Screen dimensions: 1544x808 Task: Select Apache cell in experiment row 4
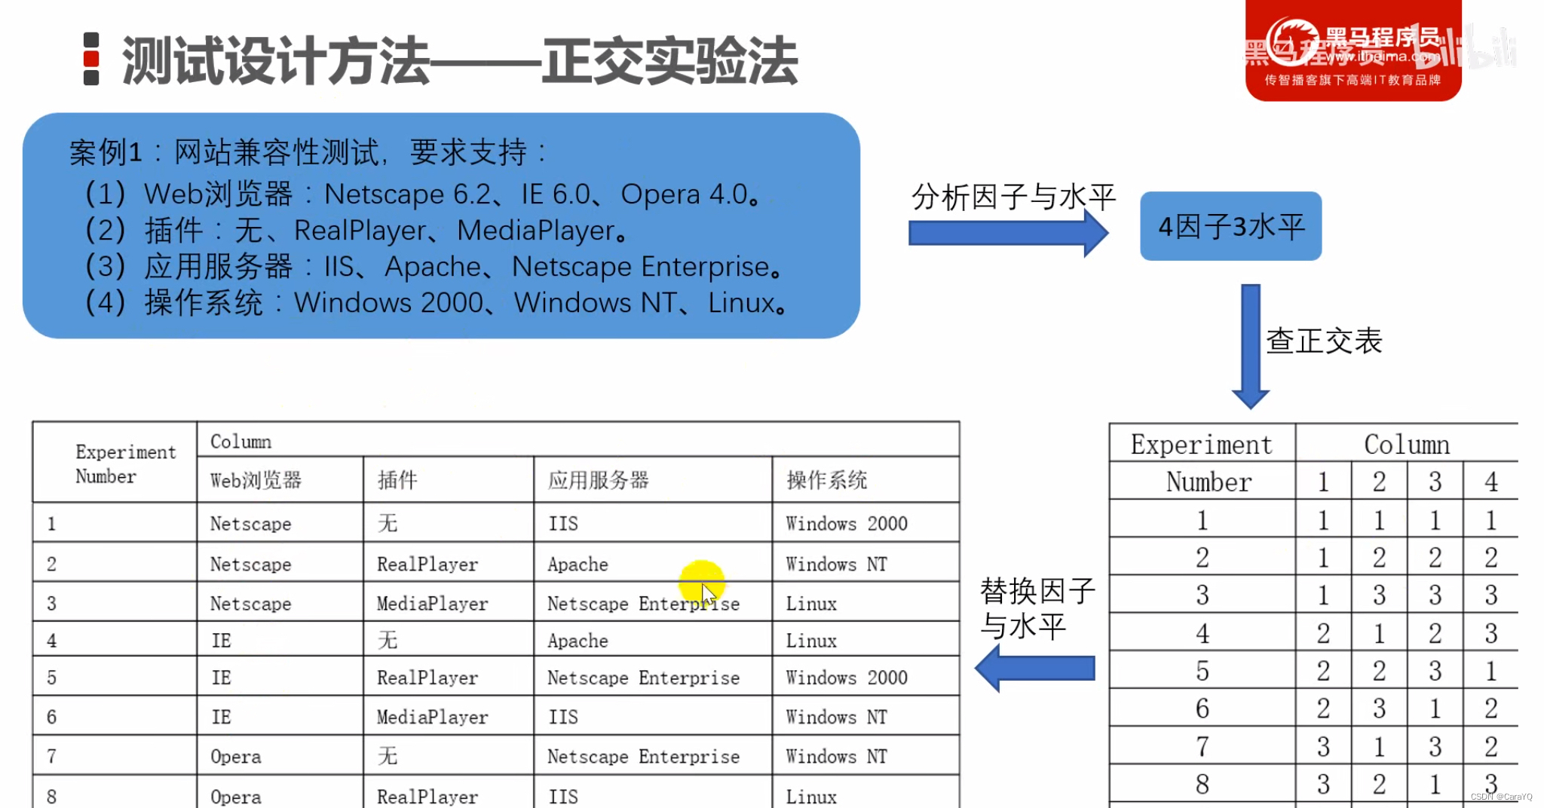pyautogui.click(x=653, y=639)
